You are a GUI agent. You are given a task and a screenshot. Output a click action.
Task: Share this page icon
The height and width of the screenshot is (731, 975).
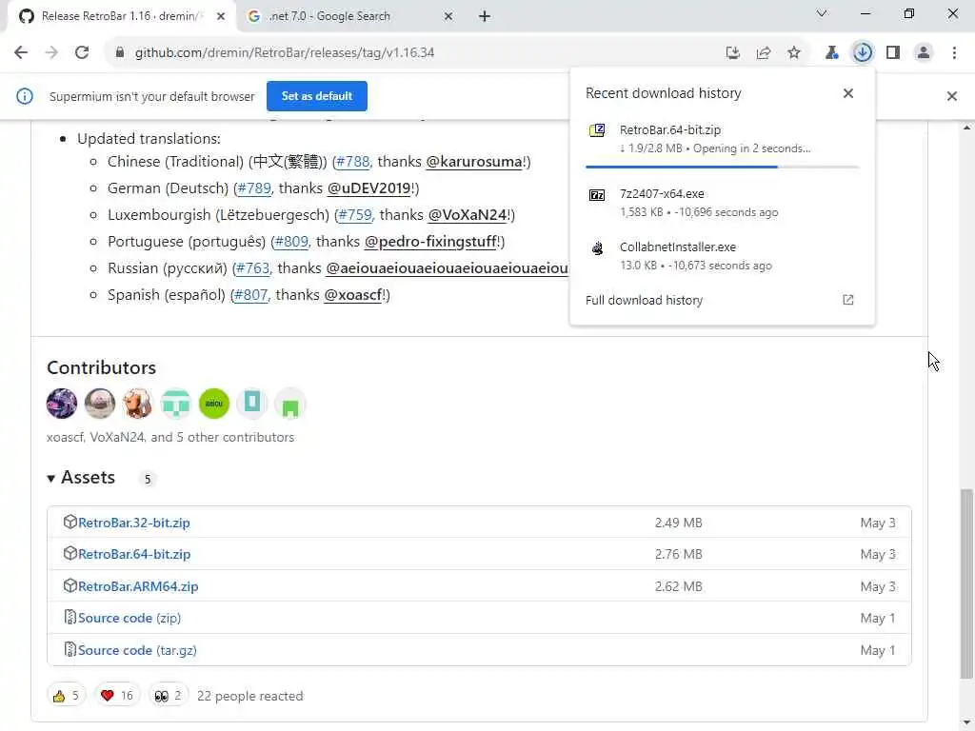click(764, 53)
